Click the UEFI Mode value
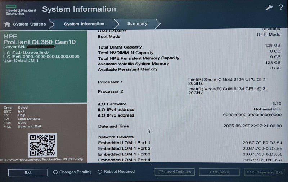This screenshot has height=182, width=288. click(x=268, y=35)
